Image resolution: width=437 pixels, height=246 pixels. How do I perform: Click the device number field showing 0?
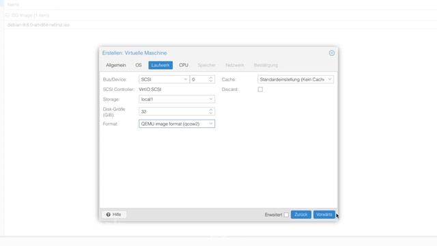tap(199, 79)
